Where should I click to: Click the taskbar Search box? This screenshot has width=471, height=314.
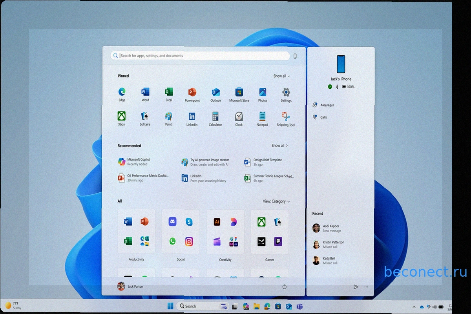(x=203, y=306)
